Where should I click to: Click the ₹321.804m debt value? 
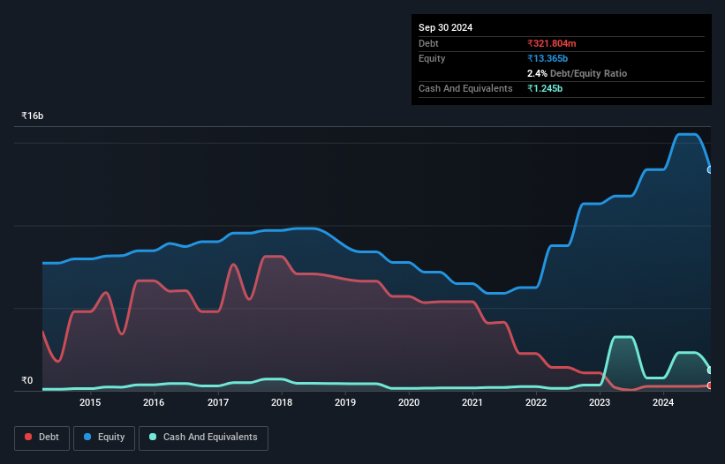552,43
